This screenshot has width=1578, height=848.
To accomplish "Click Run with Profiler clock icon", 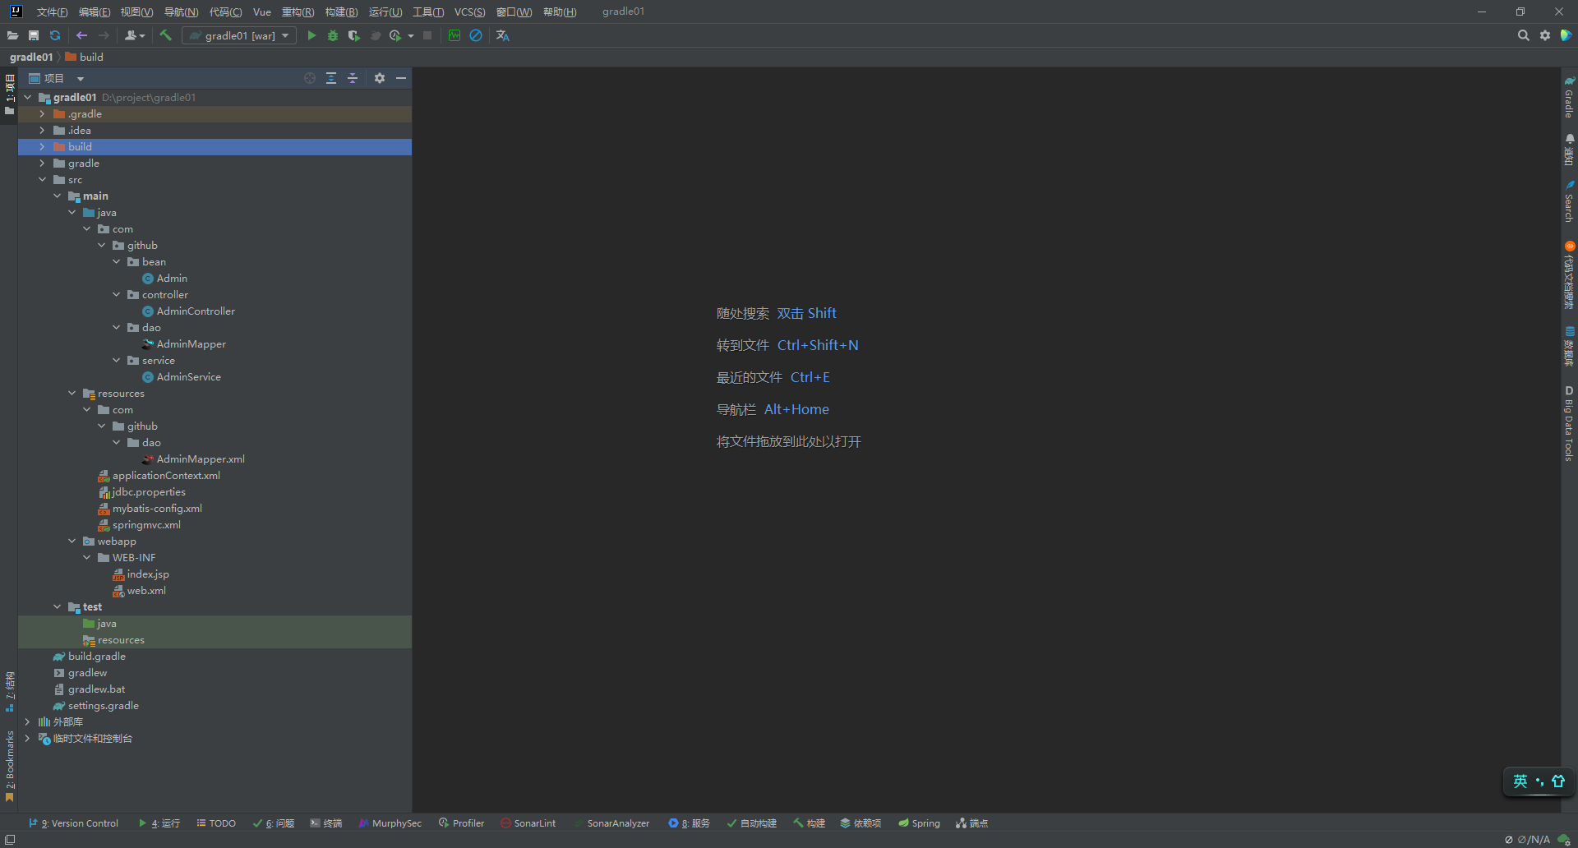I will click(395, 35).
